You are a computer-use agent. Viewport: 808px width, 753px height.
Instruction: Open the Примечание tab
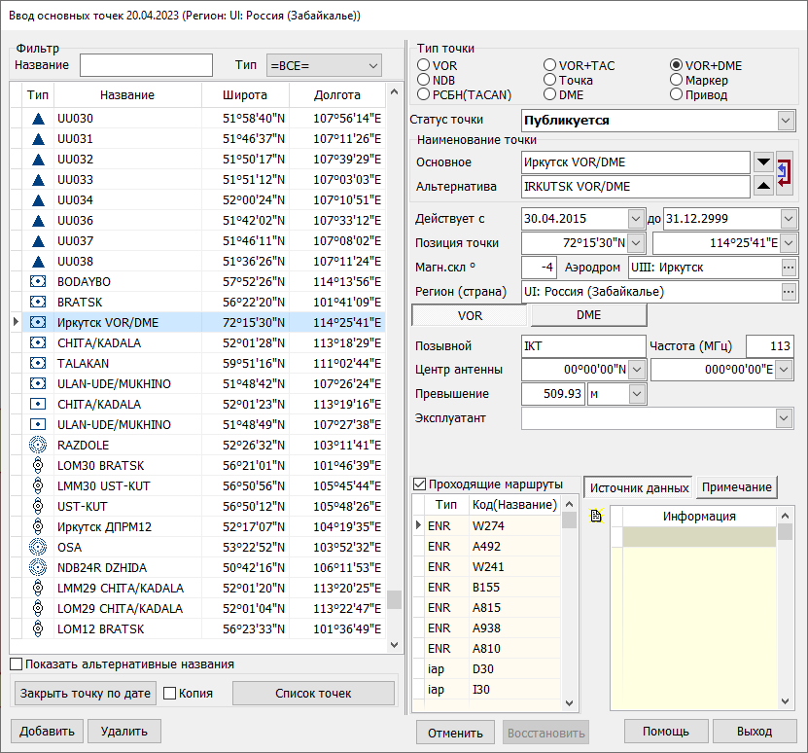(x=737, y=488)
